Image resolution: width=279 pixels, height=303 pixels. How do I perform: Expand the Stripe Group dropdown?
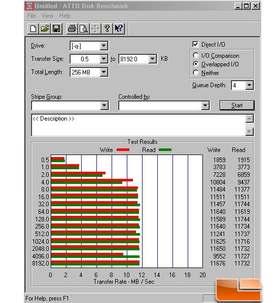point(104,105)
